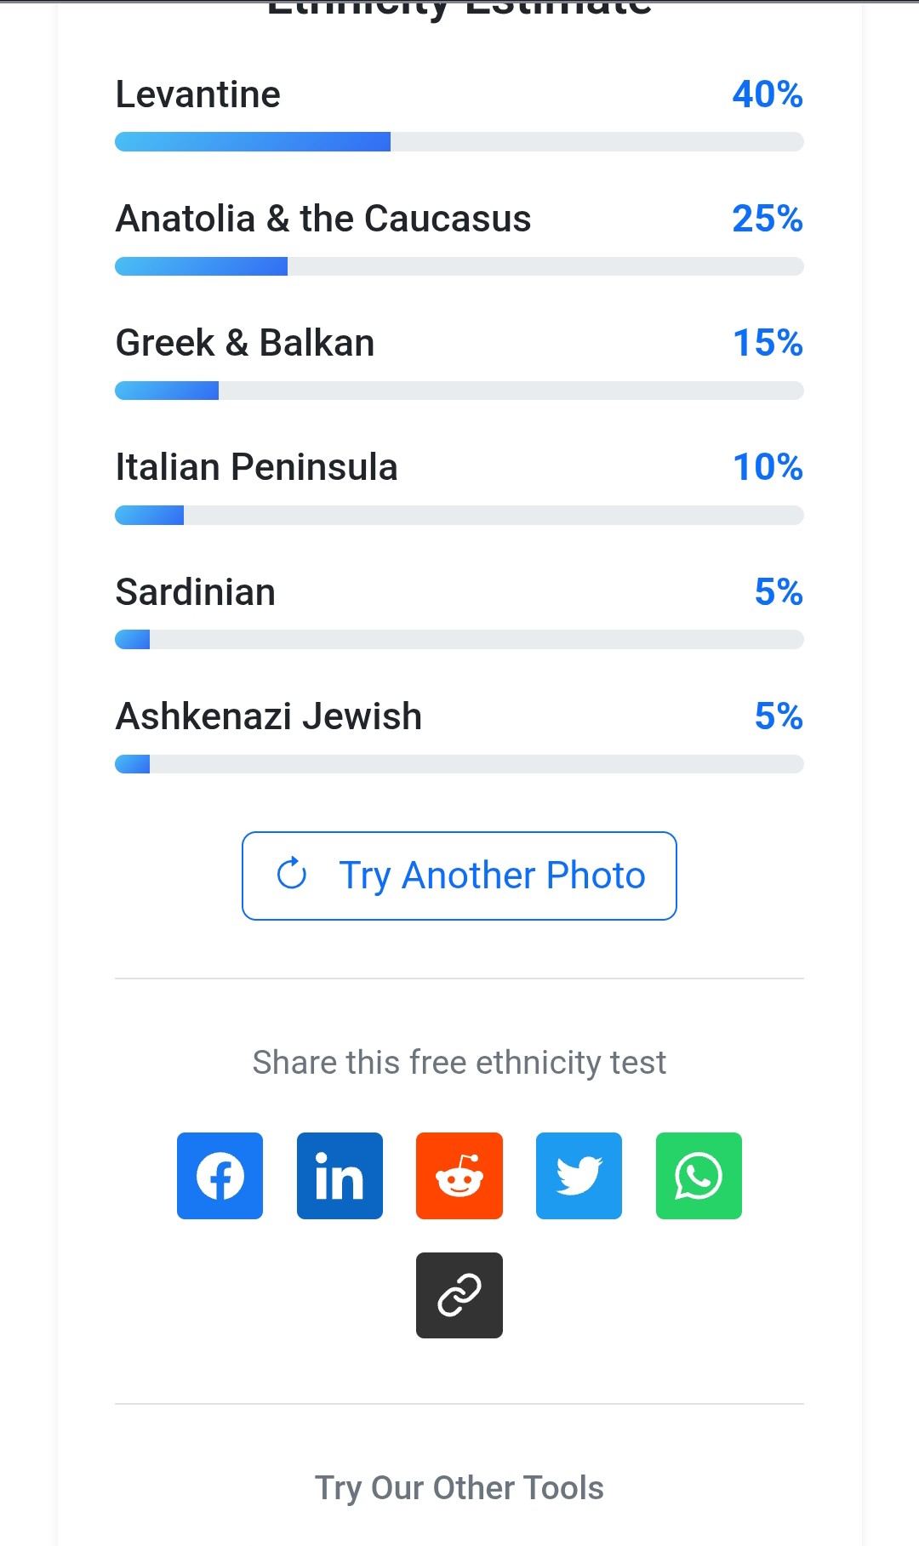Copy link with chain icon button
The height and width of the screenshot is (1546, 919).
pos(459,1295)
